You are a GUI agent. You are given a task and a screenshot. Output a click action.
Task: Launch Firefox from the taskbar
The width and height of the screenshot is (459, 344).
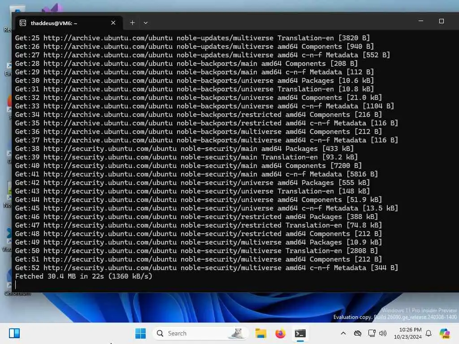[x=281, y=333]
